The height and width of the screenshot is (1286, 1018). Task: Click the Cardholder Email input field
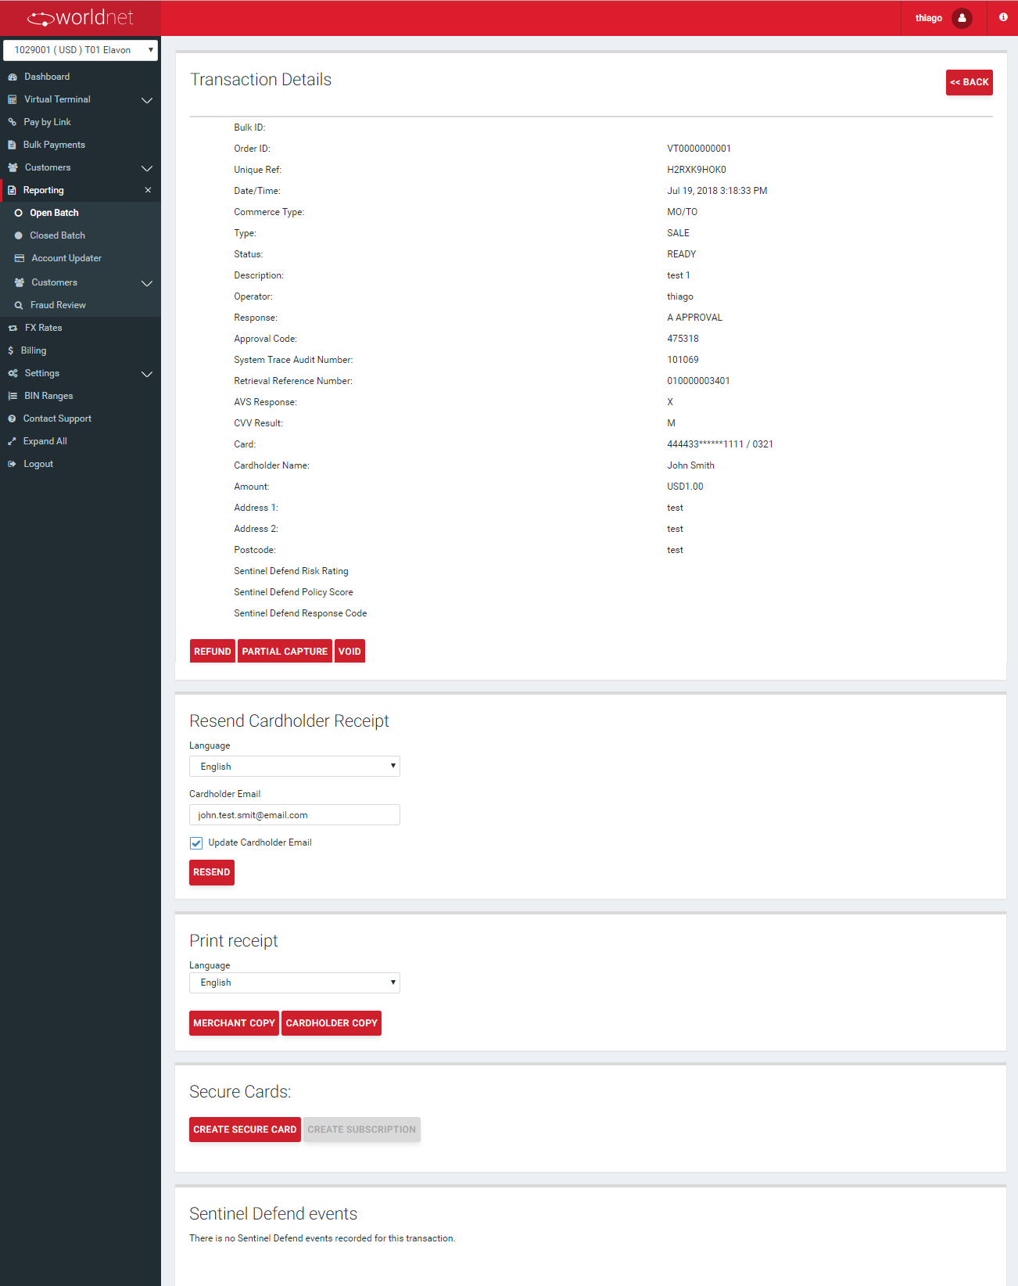tap(295, 815)
